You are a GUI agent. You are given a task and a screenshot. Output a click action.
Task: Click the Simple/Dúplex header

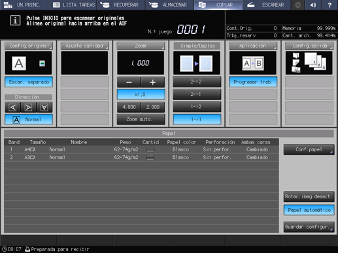click(197, 46)
